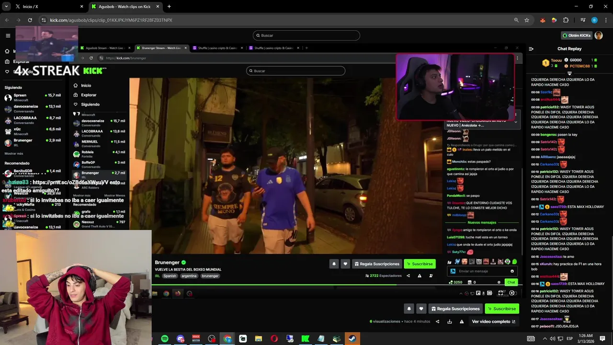Click the green Suscribirse button below clip
Screen dimensions: 613x345
click(502, 309)
